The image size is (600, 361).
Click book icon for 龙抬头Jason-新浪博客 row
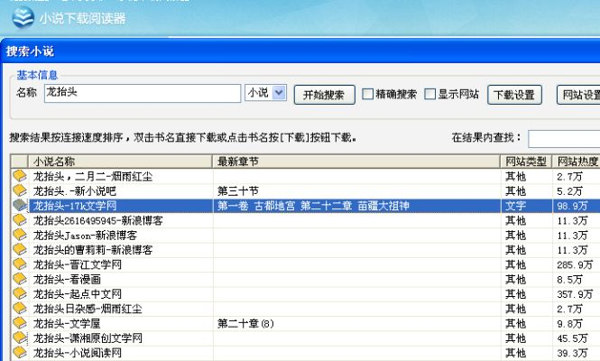click(x=20, y=235)
